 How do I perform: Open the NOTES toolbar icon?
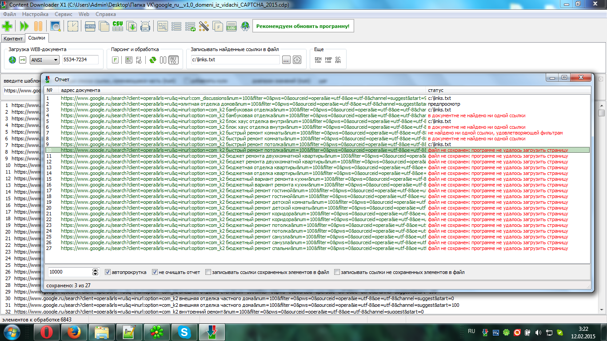[x=90, y=26]
